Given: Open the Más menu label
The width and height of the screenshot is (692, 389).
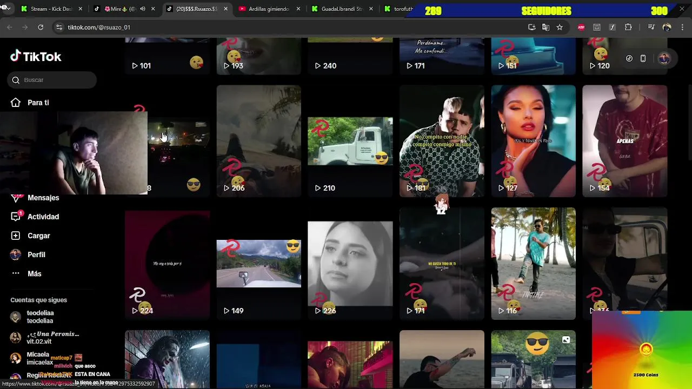Looking at the screenshot, I should (x=35, y=273).
